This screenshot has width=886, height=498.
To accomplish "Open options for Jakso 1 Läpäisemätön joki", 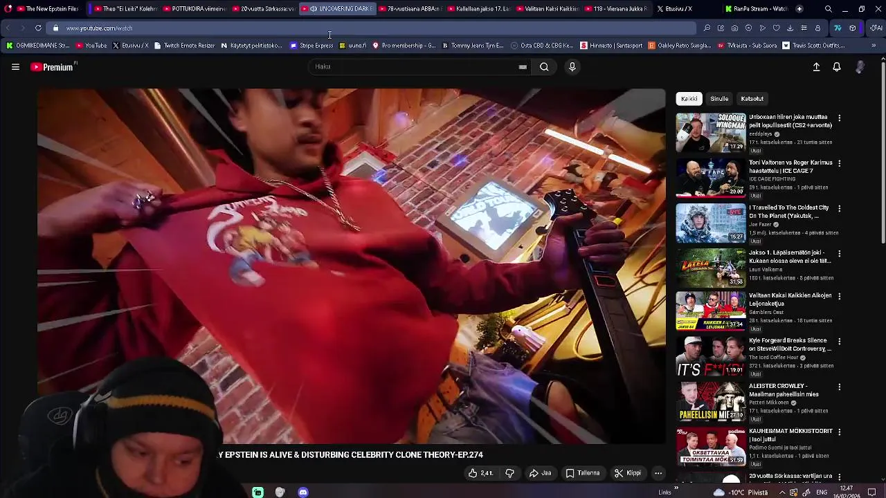I will [839, 254].
